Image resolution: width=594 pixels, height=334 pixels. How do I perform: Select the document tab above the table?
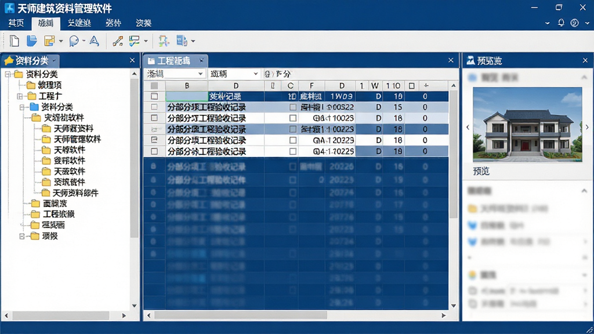pyautogui.click(x=176, y=60)
